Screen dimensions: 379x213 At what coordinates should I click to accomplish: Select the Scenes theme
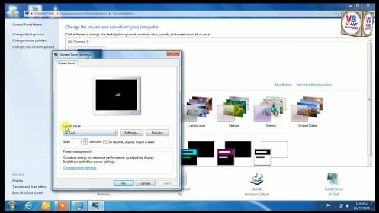[x=271, y=112]
